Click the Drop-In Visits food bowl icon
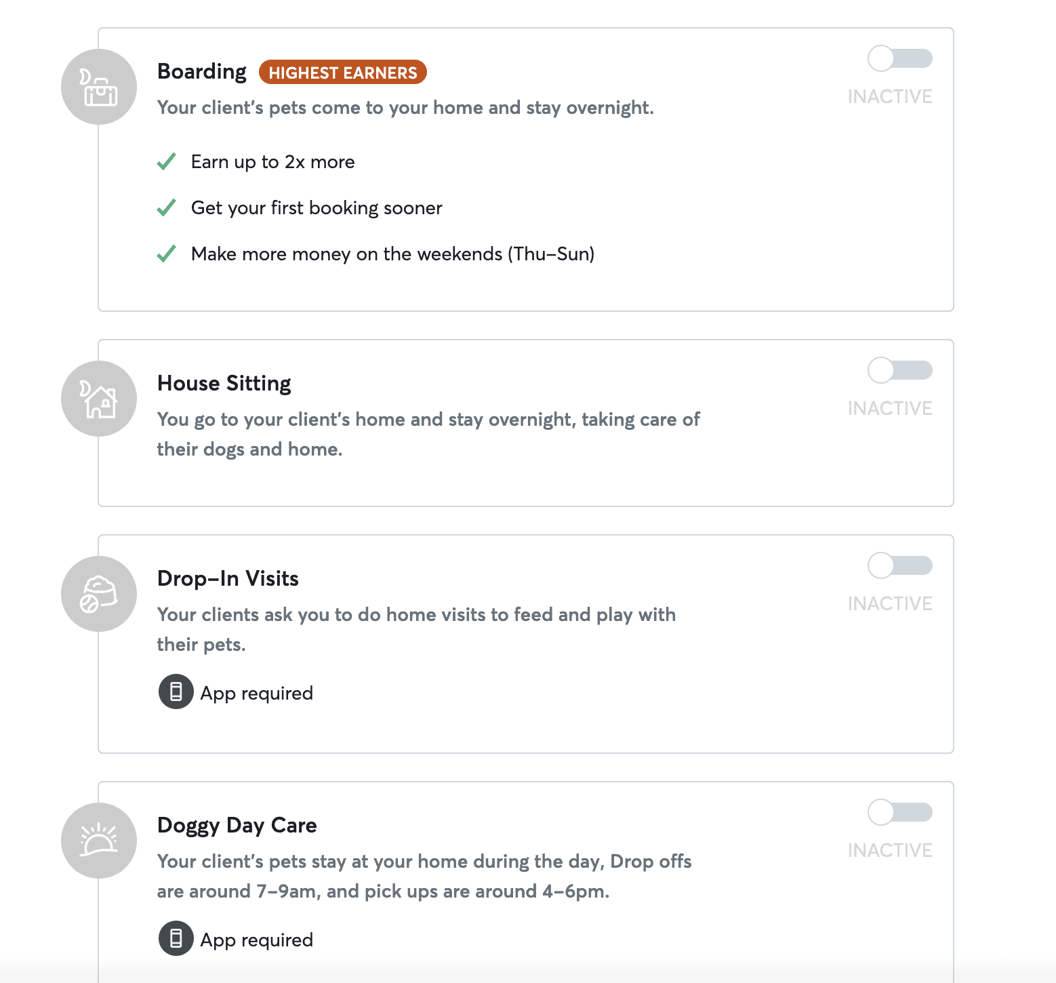 pyautogui.click(x=99, y=594)
